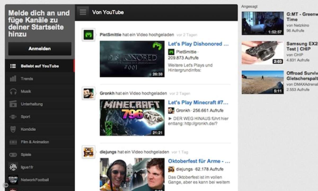Click '209.873 Aufrufe' view count

tap(183, 58)
